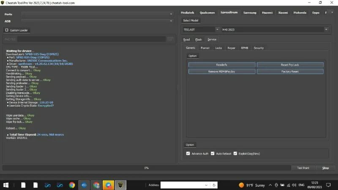
Task: Select the Spreadtrum tab
Action: click(x=229, y=13)
